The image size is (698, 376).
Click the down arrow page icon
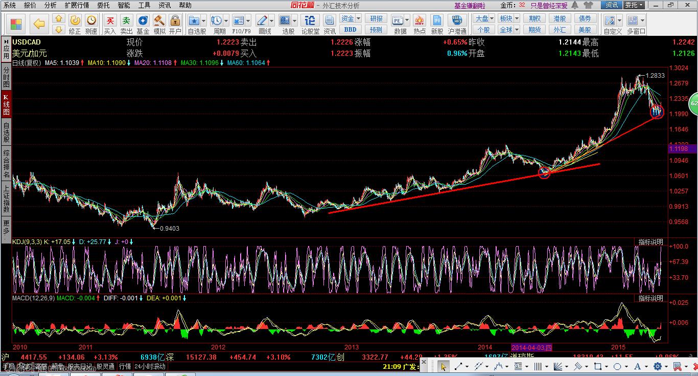(58, 30)
